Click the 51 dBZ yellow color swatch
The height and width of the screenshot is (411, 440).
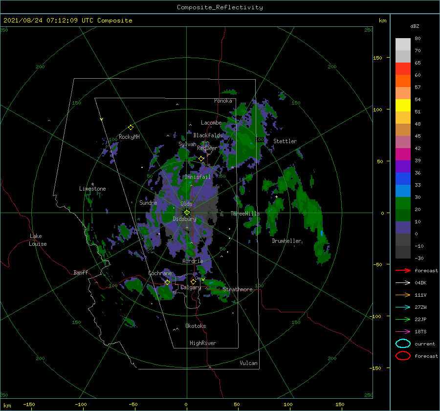tap(403, 106)
